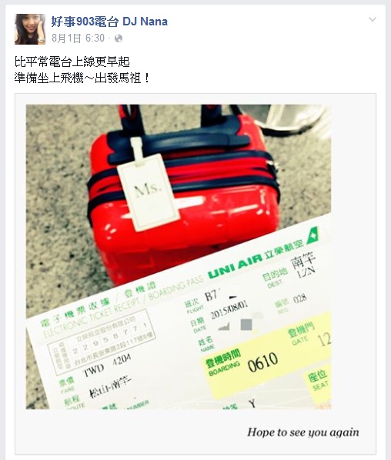Click the UNI AIR logo in the photo

235,265
